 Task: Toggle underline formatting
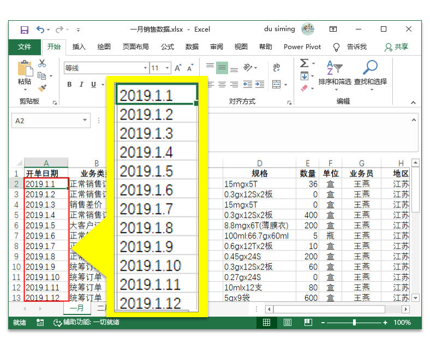pos(93,85)
